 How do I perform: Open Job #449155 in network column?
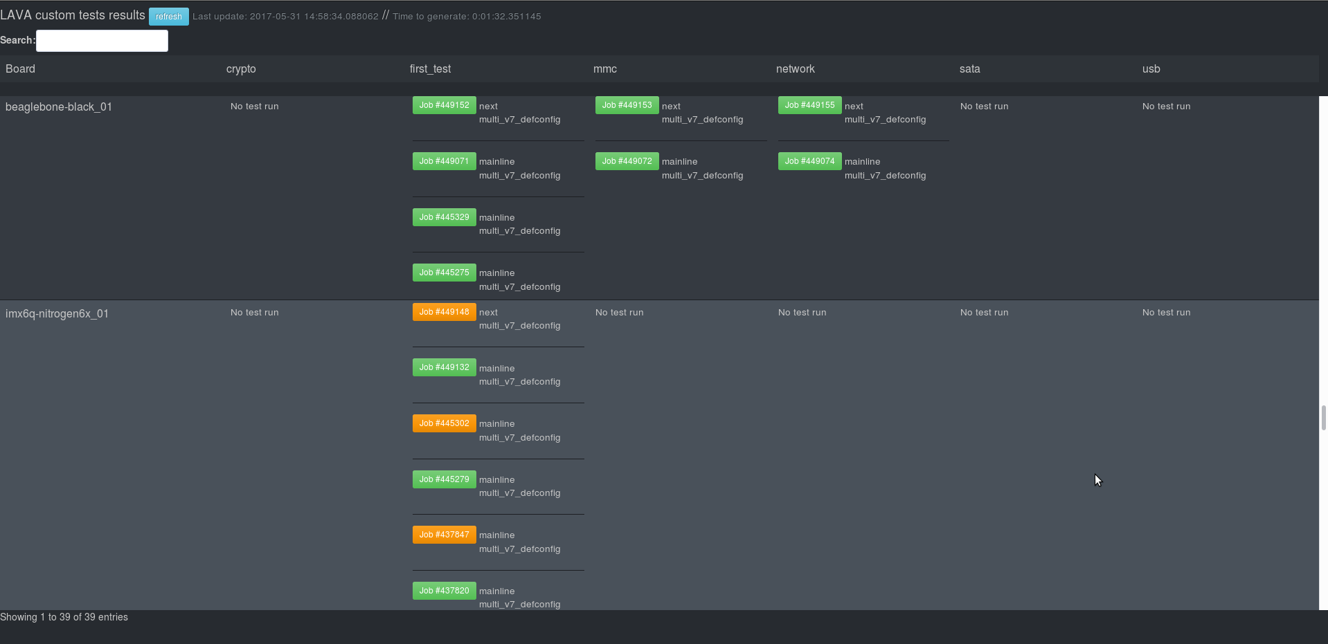point(809,105)
